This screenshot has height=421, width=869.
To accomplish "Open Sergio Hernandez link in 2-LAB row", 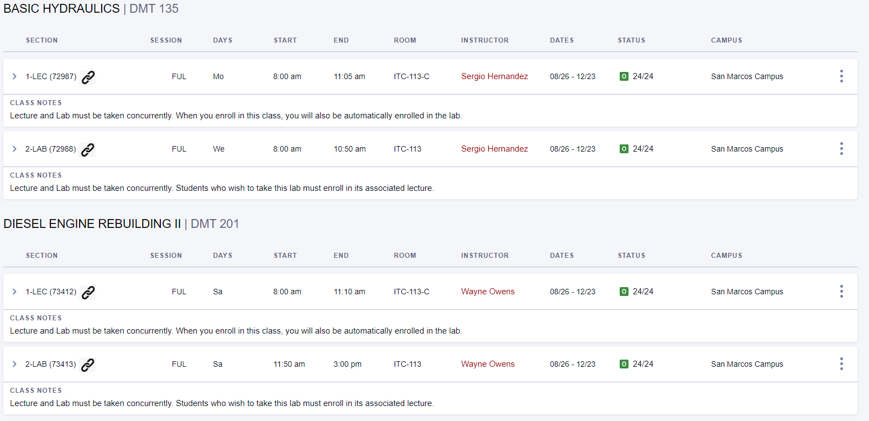I will (x=494, y=149).
